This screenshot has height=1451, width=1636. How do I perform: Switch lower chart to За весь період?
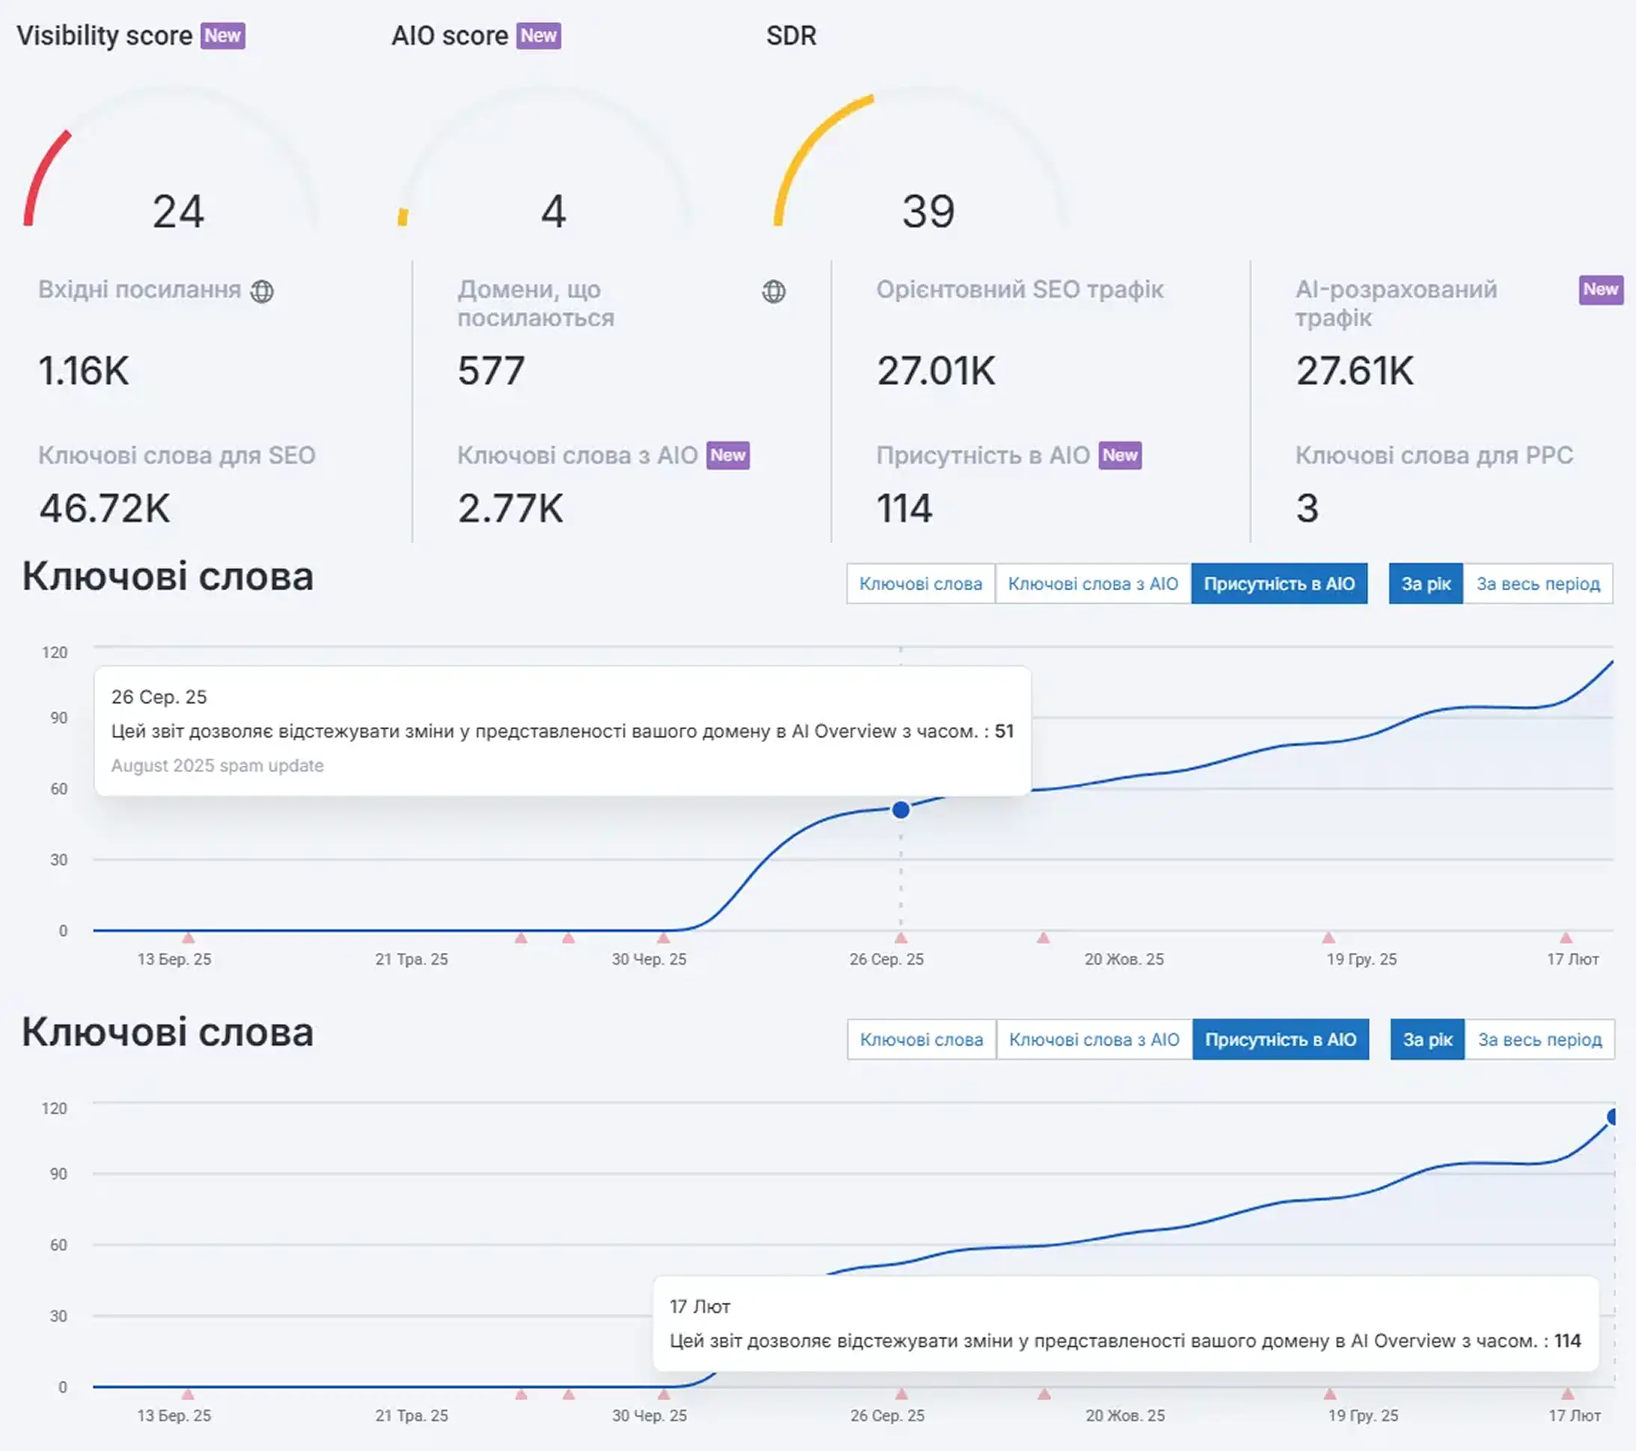click(x=1539, y=1039)
